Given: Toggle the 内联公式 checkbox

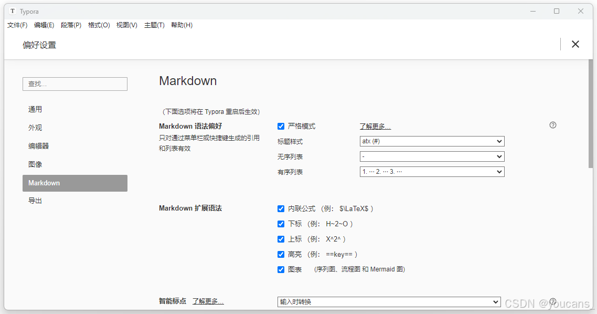Looking at the screenshot, I should [281, 208].
